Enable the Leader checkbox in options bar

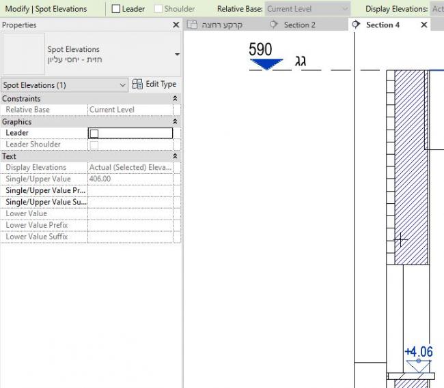116,9
